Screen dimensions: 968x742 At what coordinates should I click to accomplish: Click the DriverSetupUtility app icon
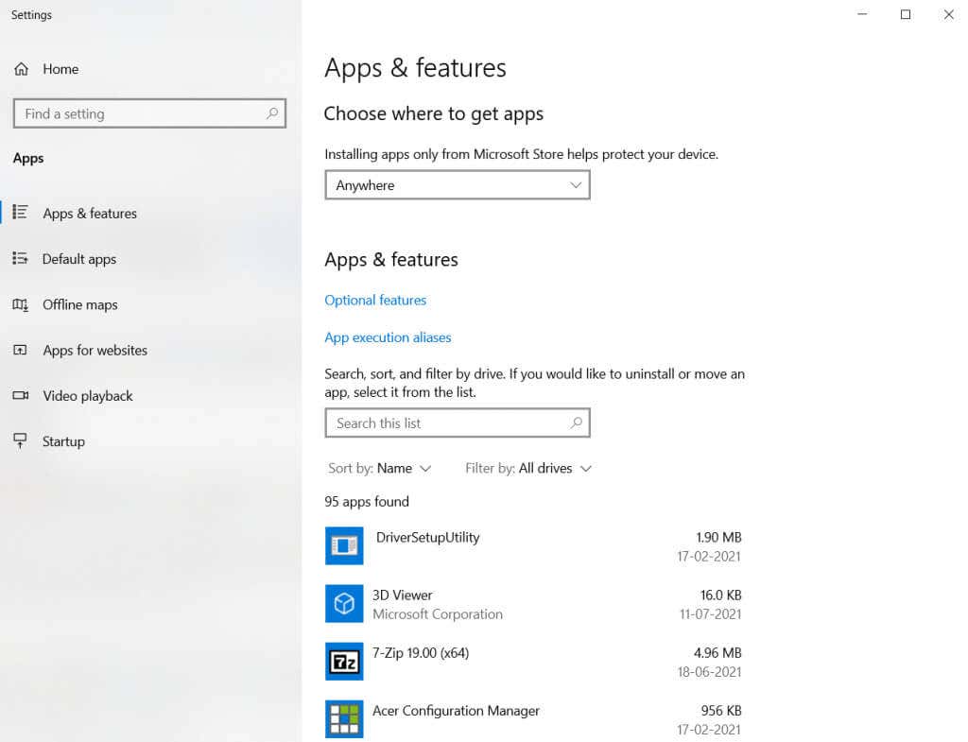(344, 545)
